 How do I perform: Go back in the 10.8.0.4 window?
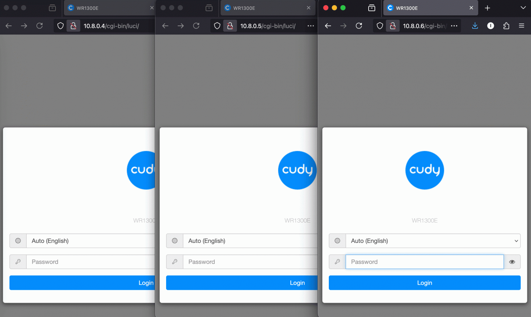(x=9, y=26)
